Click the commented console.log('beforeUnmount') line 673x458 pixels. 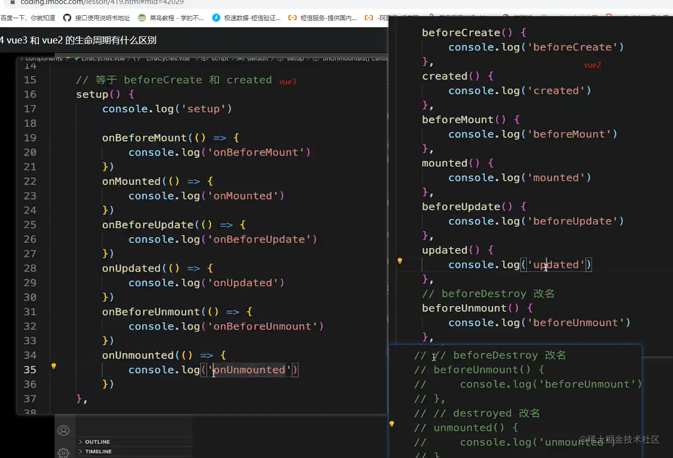click(x=528, y=384)
